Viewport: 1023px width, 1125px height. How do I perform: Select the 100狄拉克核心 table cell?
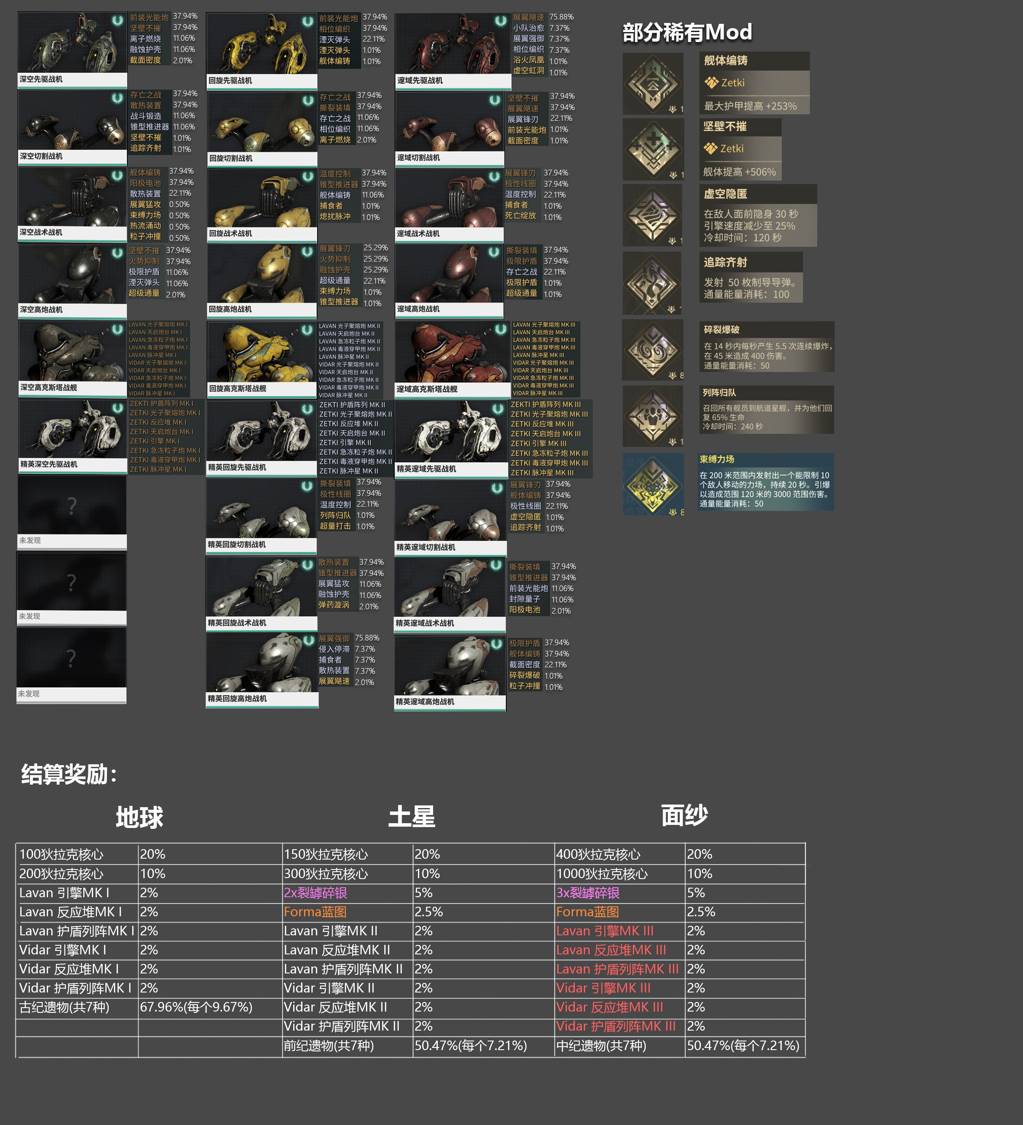tap(77, 854)
